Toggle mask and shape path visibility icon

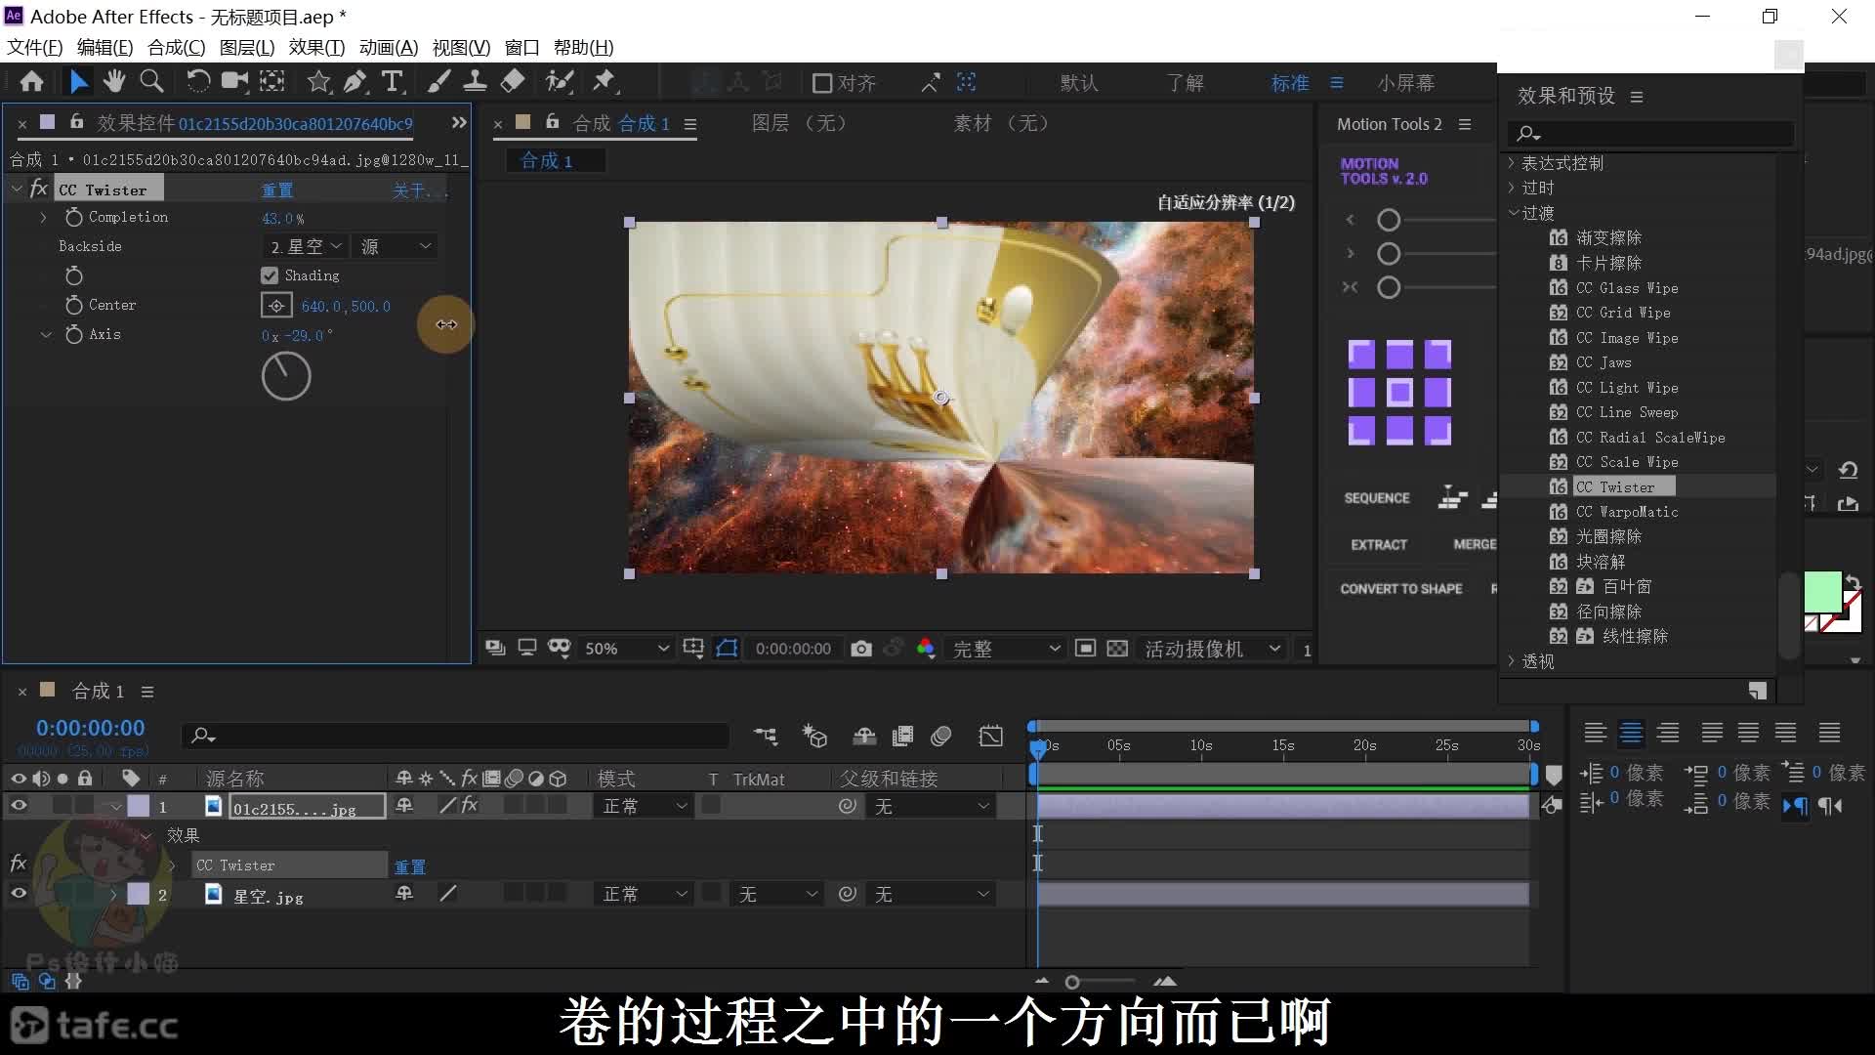point(727,649)
